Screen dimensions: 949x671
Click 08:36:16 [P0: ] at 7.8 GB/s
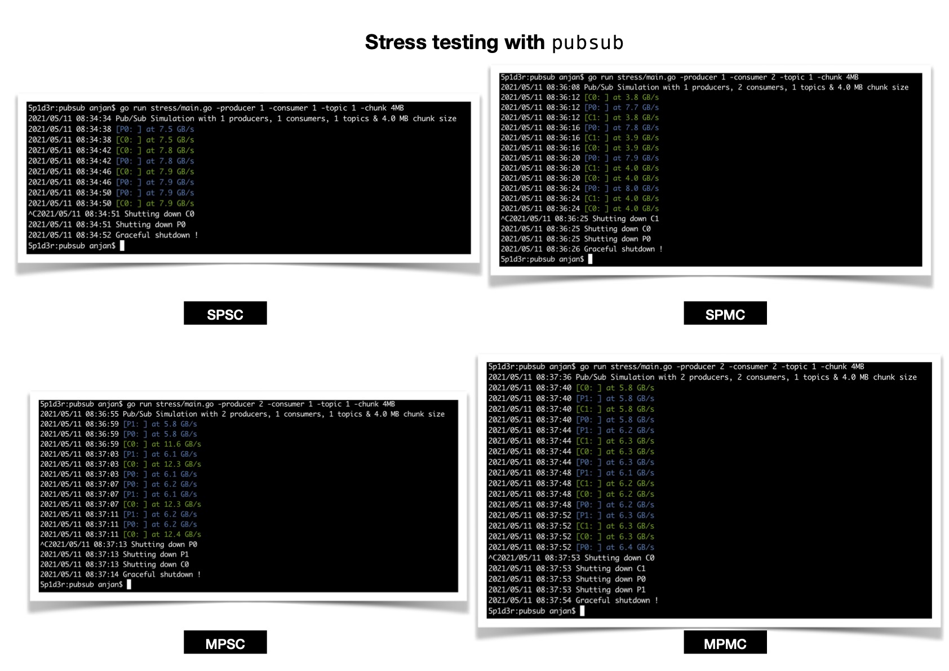click(580, 128)
